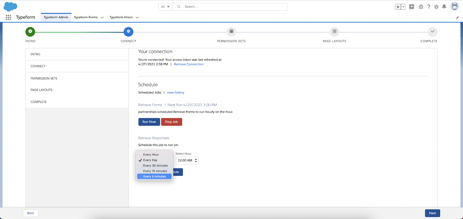This screenshot has width=463, height=219.
Task: Open the Notifications bell icon
Action: click(x=444, y=7)
